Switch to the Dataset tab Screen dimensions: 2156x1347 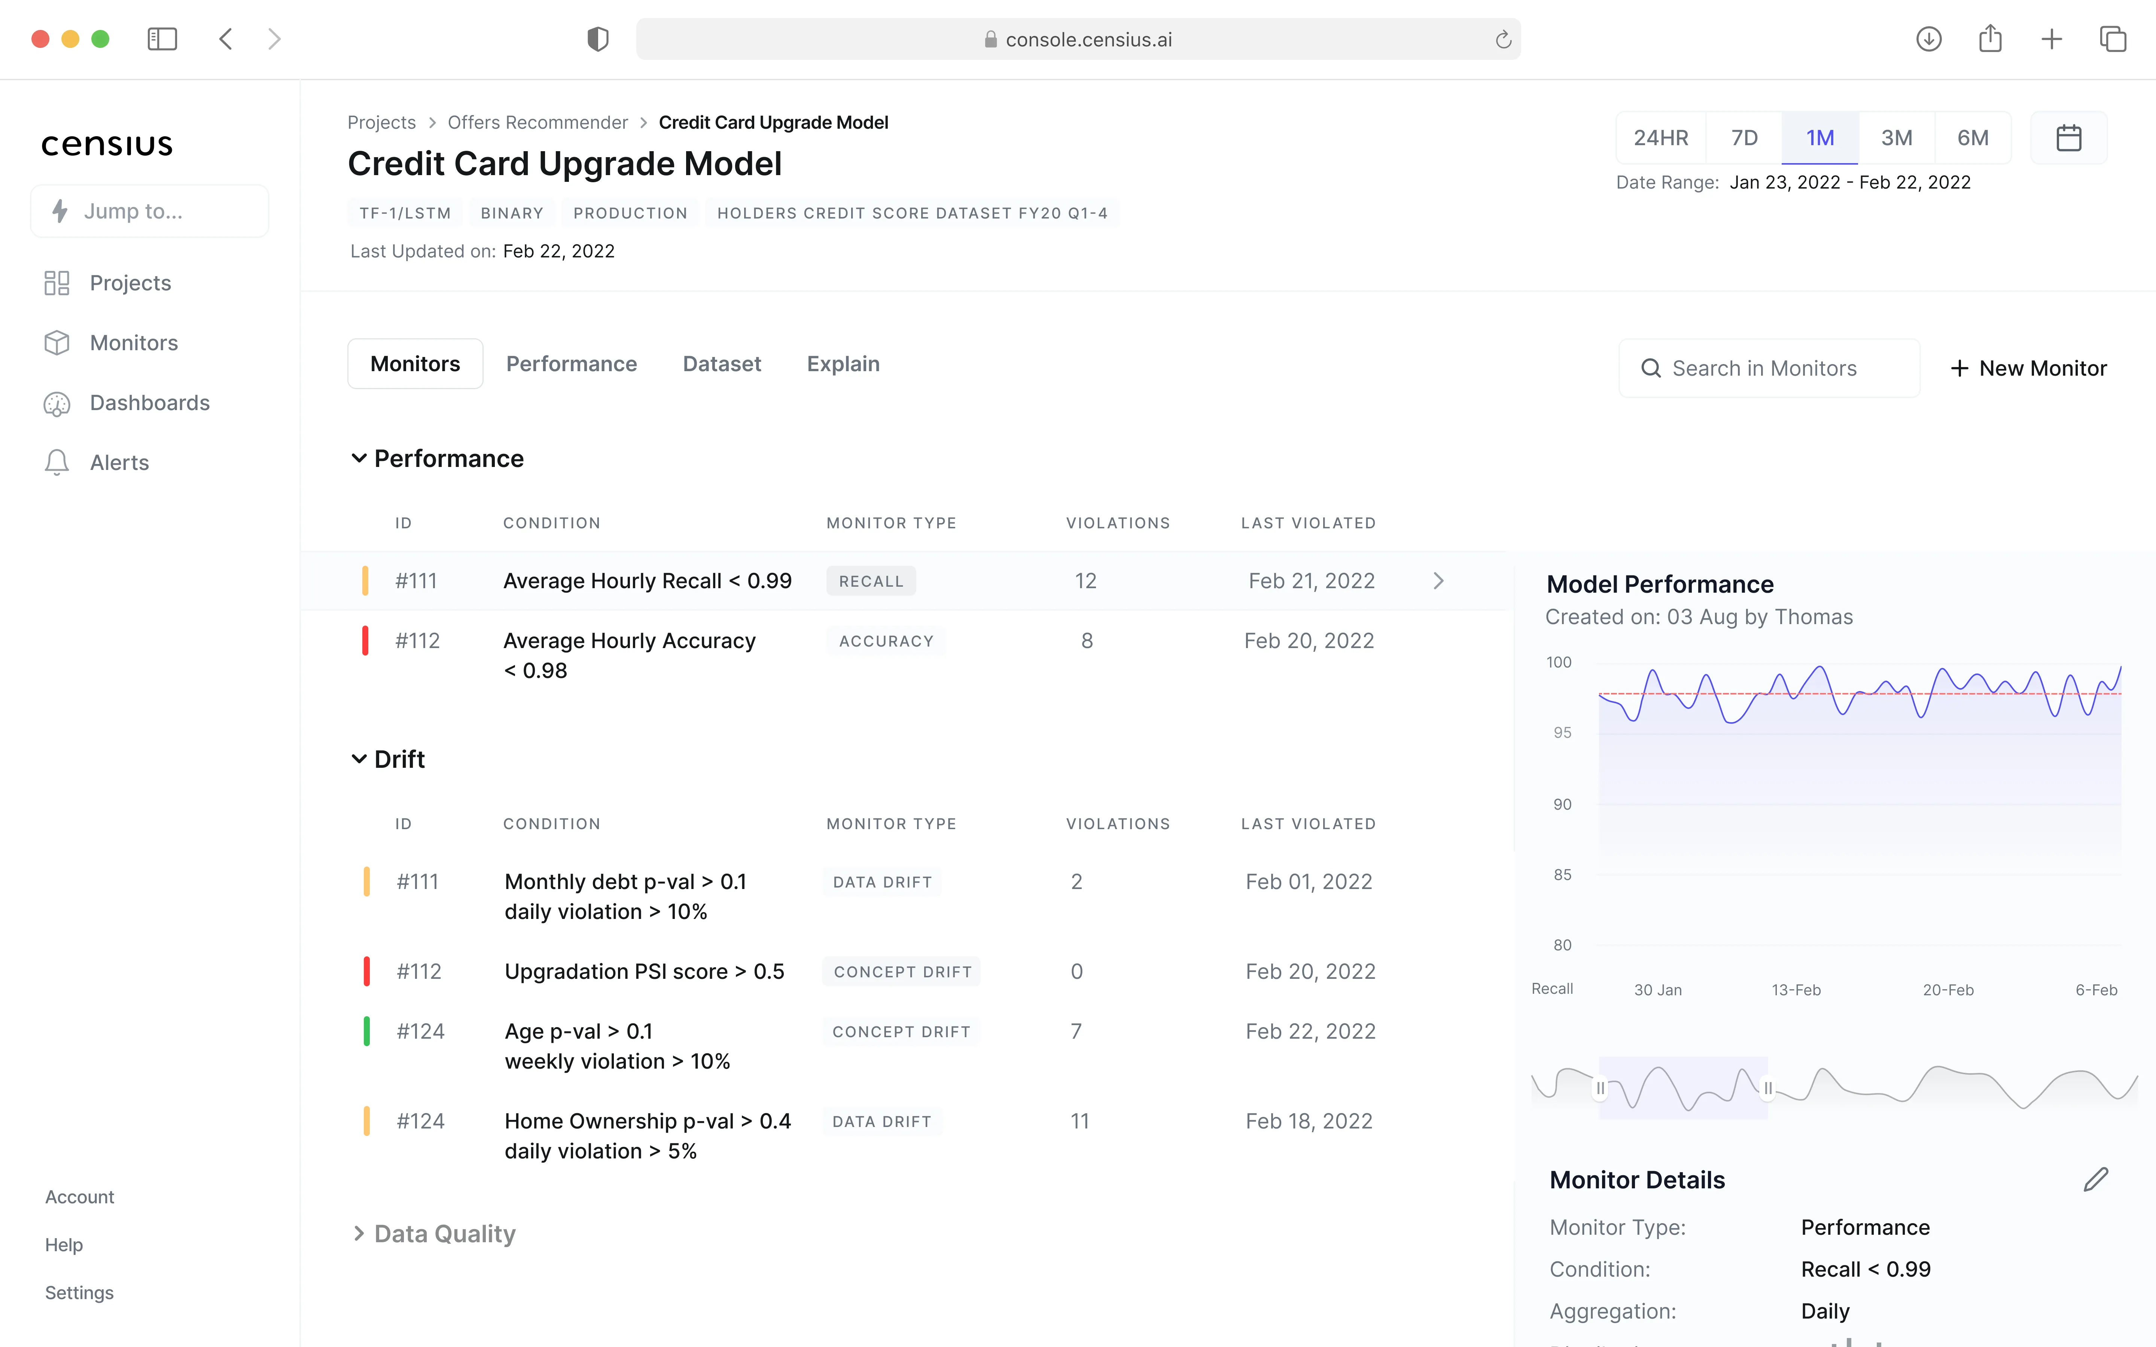pyautogui.click(x=722, y=364)
